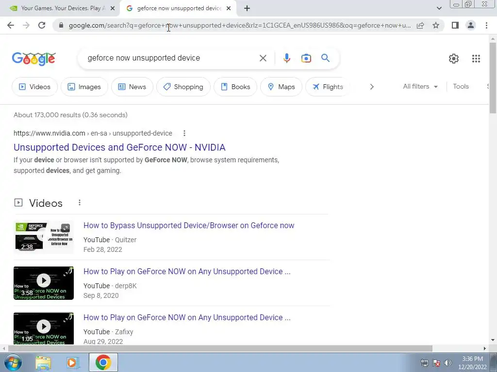
Task: Launch Windows Media Player from taskbar
Action: point(72,363)
